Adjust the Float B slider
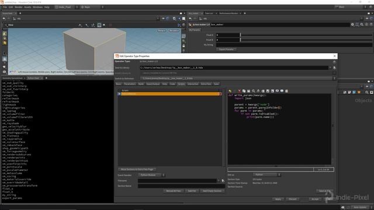374x210 pixels. [x=306, y=40]
